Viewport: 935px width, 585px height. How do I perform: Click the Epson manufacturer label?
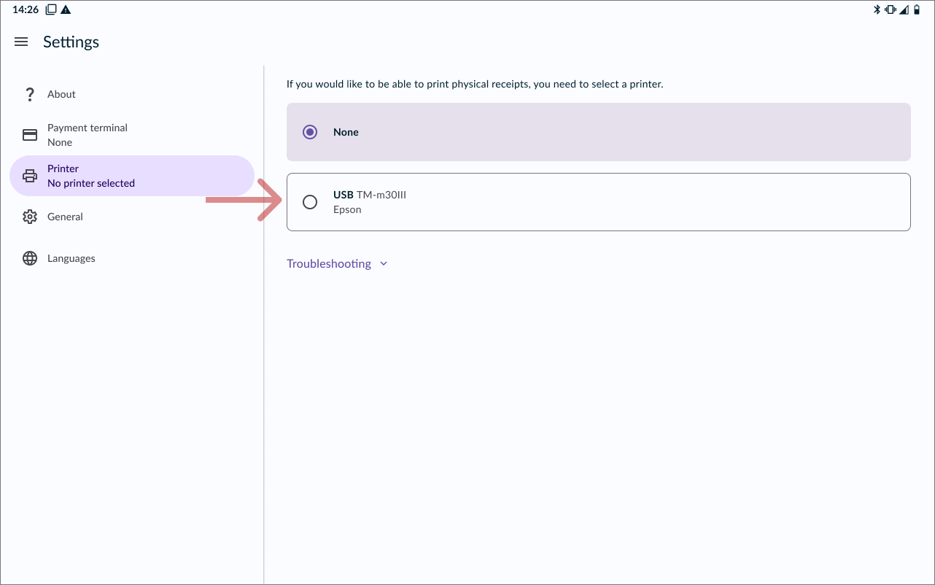(x=347, y=209)
